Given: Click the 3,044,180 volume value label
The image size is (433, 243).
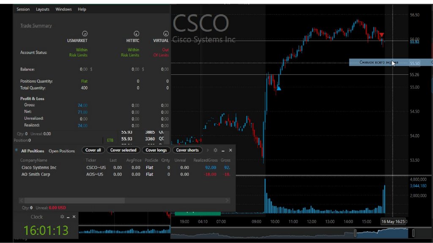Looking at the screenshot, I should pos(418,186).
